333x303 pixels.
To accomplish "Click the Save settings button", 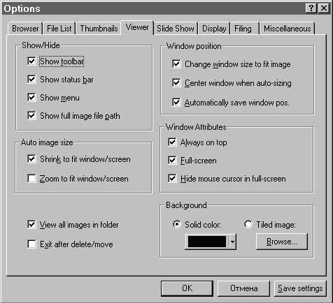I will [x=300, y=288].
